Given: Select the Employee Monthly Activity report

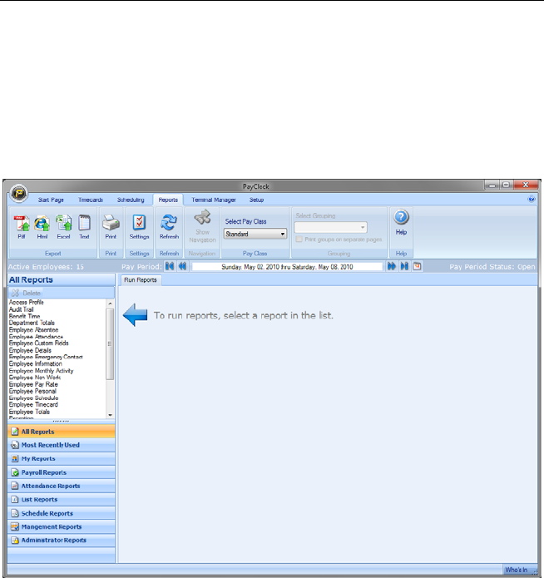Looking at the screenshot, I should (x=41, y=371).
